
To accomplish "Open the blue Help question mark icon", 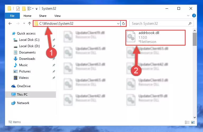I will click(x=194, y=16).
